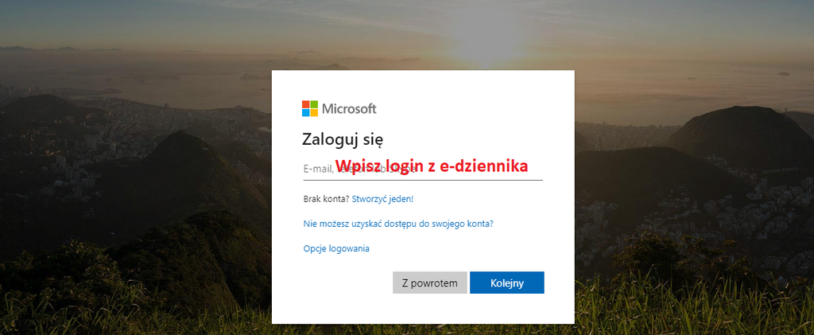Open "Nie możesz uzyskać dostępu" help link
Screen dimensions: 814x335
tap(398, 224)
